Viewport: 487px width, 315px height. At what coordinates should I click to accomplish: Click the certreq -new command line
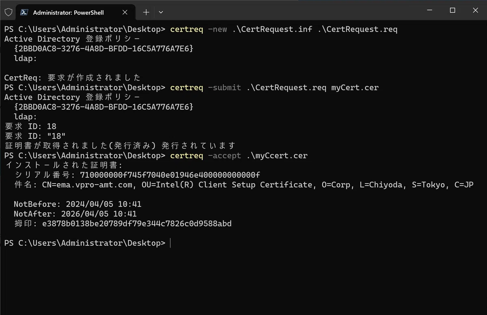click(x=284, y=29)
